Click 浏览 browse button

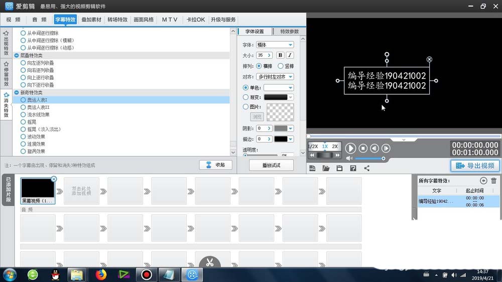coord(257,116)
